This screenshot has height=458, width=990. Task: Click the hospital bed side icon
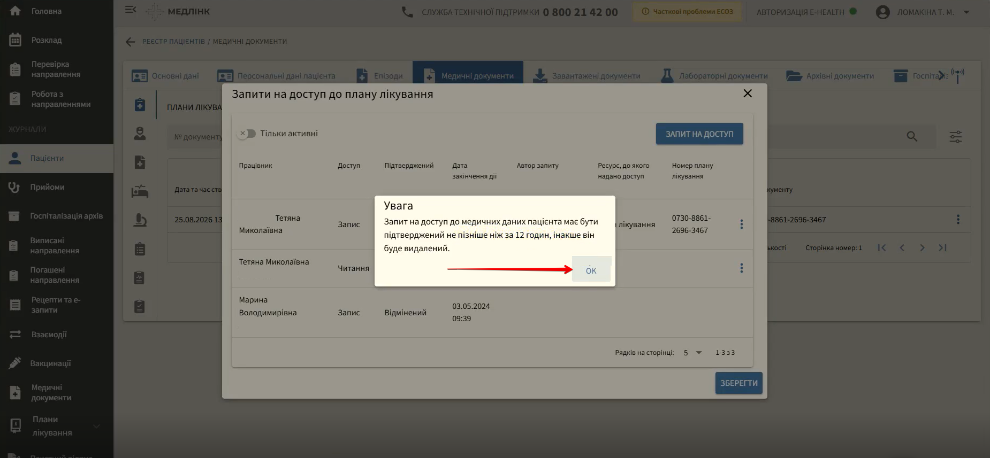140,191
